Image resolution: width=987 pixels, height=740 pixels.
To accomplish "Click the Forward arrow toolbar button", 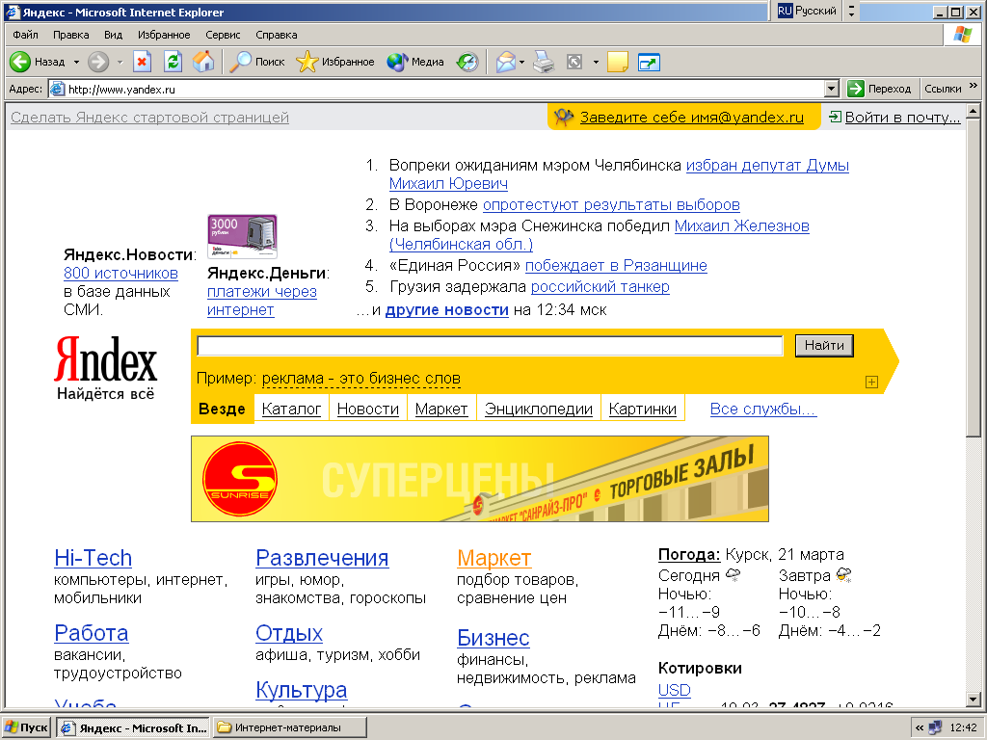I will 98,62.
